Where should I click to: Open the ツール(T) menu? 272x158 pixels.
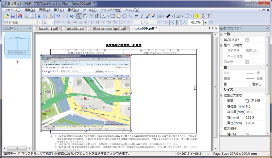[89, 10]
